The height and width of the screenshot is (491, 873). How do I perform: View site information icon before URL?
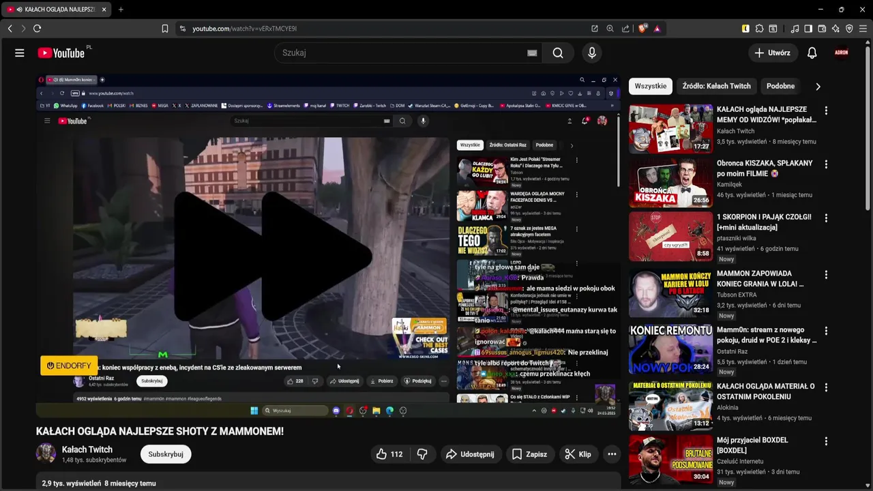tap(182, 29)
